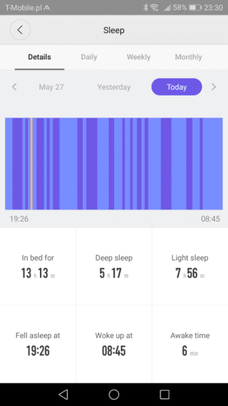Switch to the Daily tab
The height and width of the screenshot is (406, 228).
[89, 57]
